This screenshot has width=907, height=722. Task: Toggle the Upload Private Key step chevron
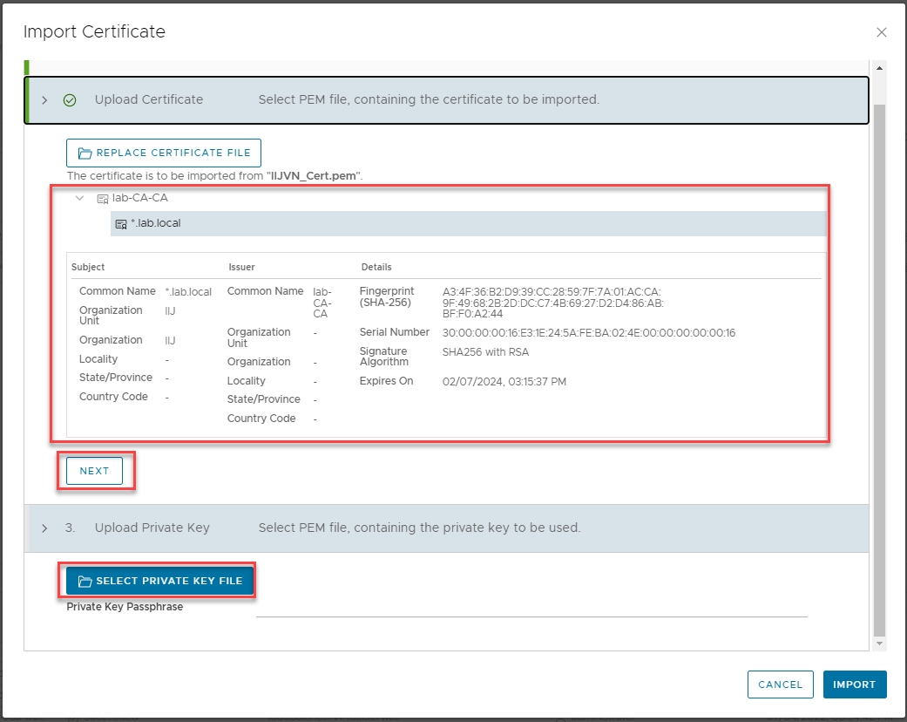45,528
